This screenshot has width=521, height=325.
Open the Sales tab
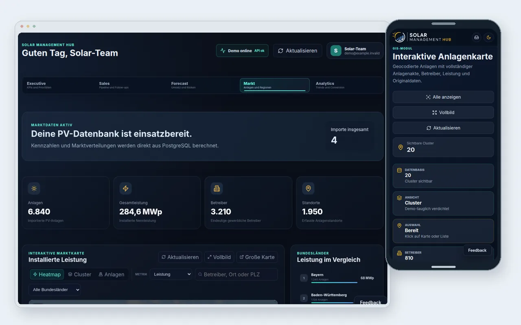click(x=131, y=85)
